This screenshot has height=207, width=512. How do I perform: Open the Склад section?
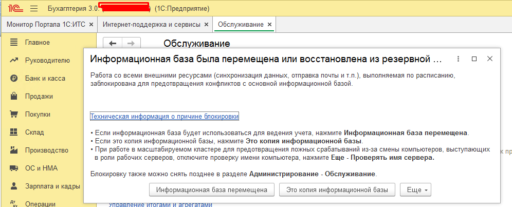pos(34,132)
